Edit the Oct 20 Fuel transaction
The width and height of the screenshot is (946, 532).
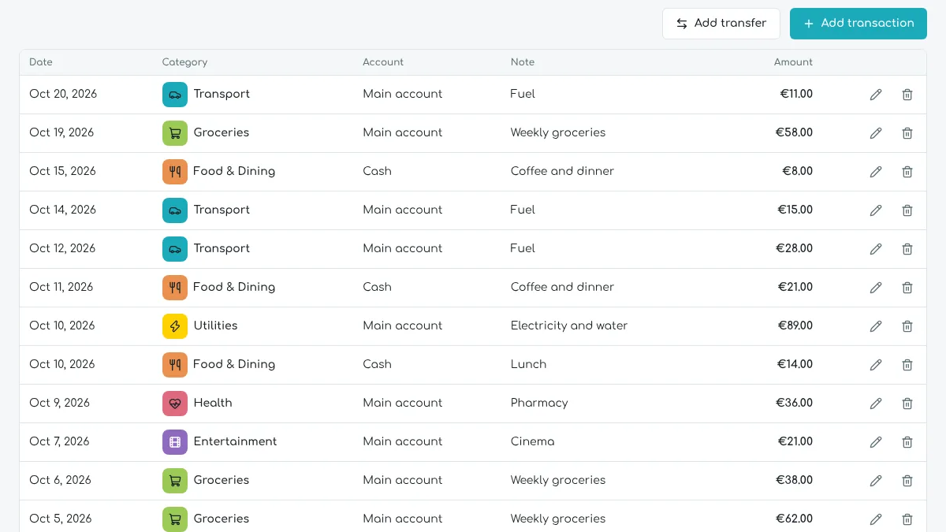pyautogui.click(x=876, y=95)
